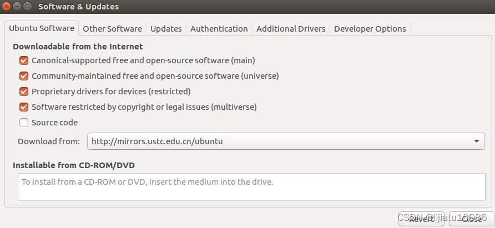
Task: Maximize the Software & Updates window
Action: click(28, 6)
